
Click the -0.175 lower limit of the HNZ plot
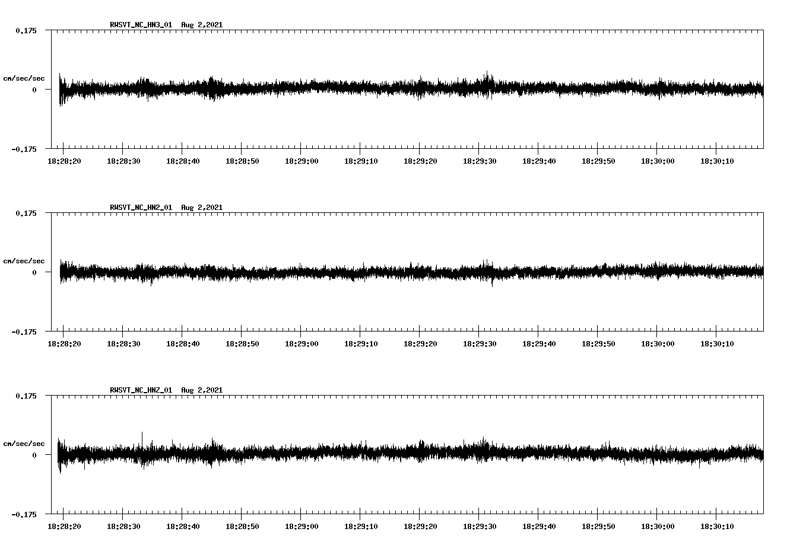coord(24,515)
